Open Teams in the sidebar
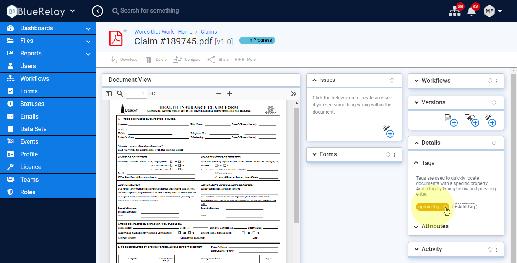The image size is (517, 263). [x=48, y=180]
